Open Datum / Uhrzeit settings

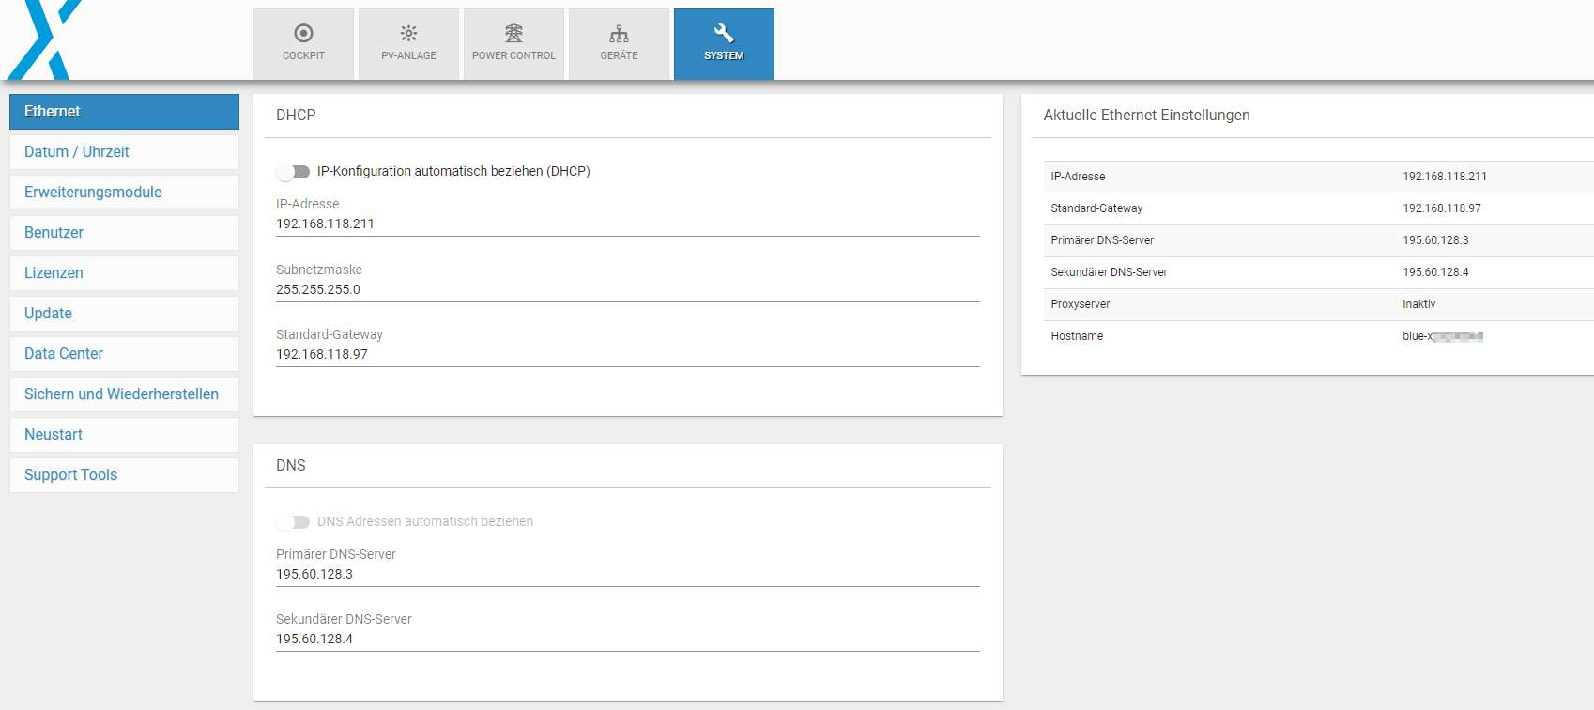tap(124, 151)
